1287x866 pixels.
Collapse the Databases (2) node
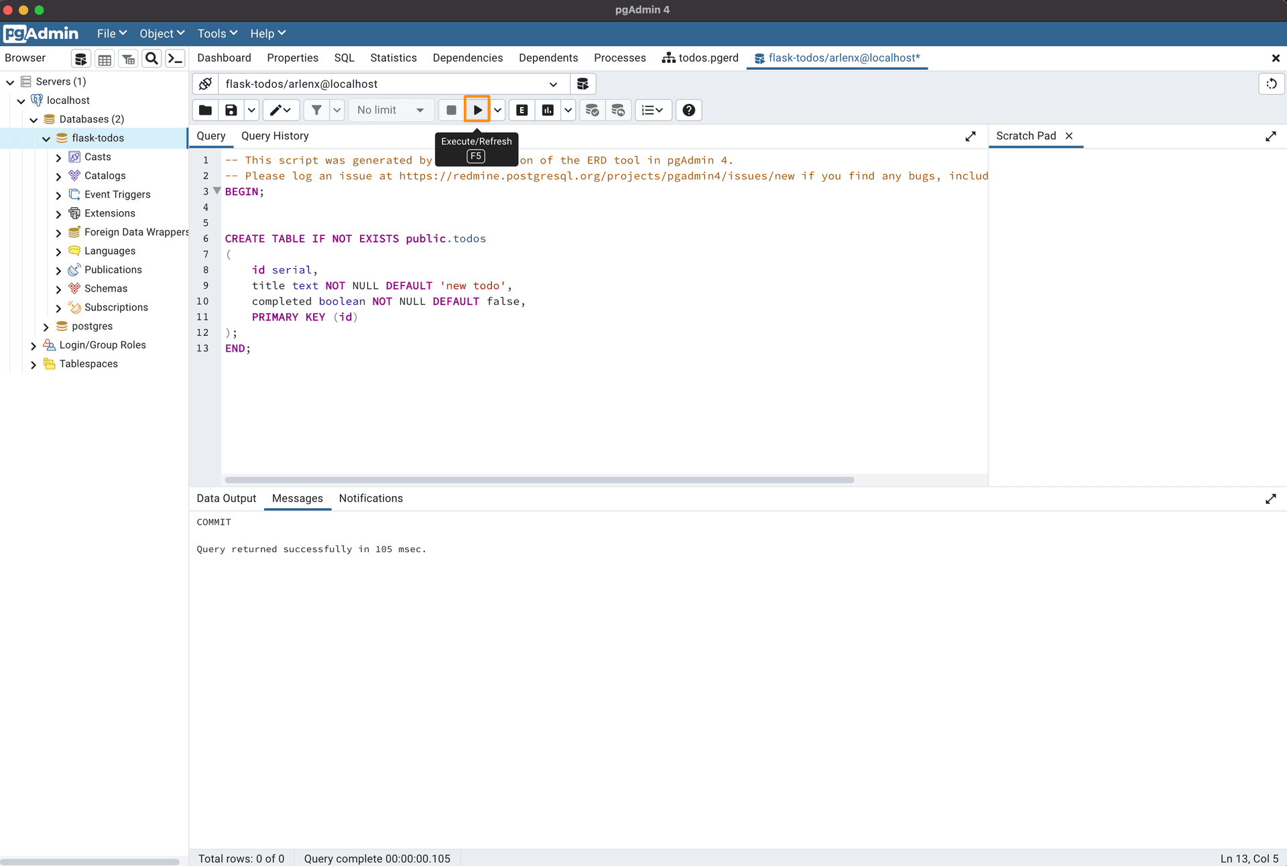pyautogui.click(x=34, y=120)
